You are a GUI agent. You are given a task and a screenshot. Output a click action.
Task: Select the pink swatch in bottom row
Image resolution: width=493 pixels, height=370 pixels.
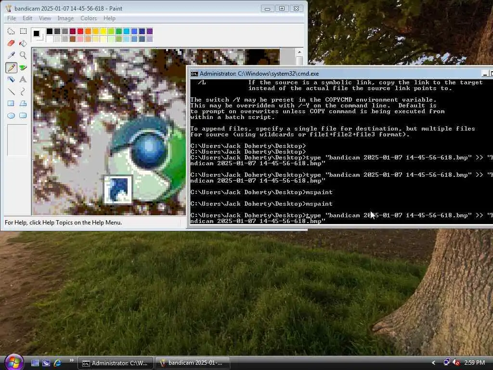[x=80, y=39]
